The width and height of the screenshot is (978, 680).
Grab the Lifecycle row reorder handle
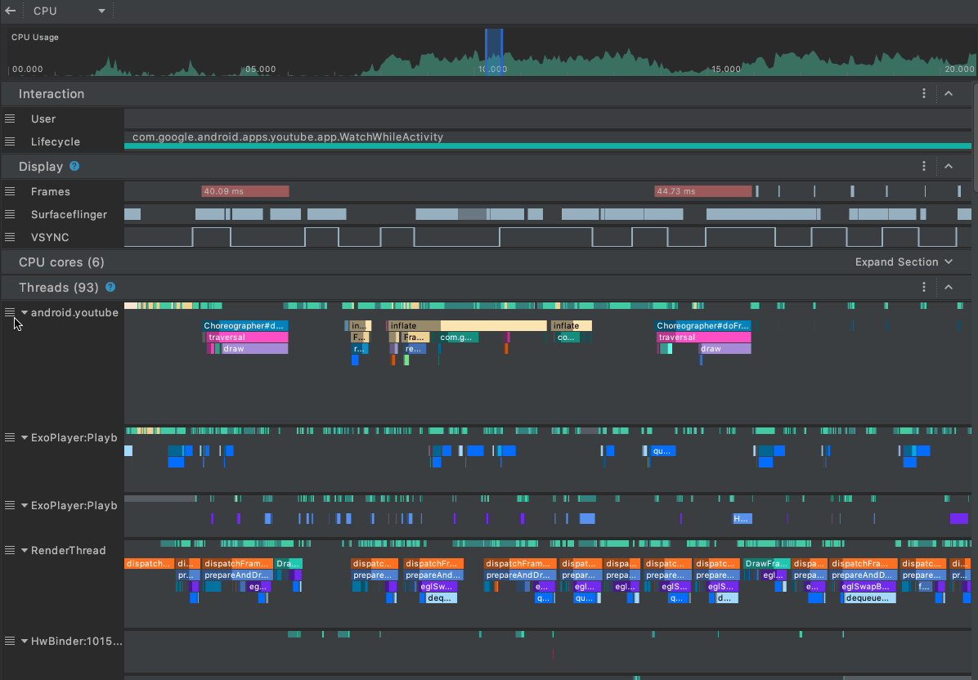pyautogui.click(x=9, y=141)
